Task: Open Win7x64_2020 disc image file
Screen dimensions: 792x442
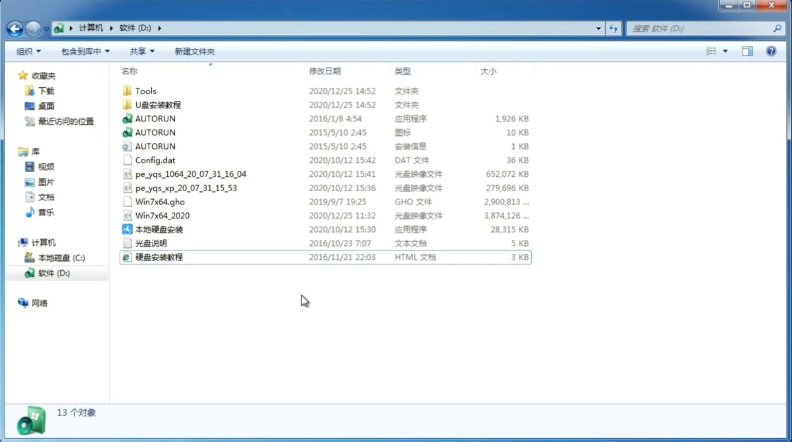Action: tap(161, 215)
